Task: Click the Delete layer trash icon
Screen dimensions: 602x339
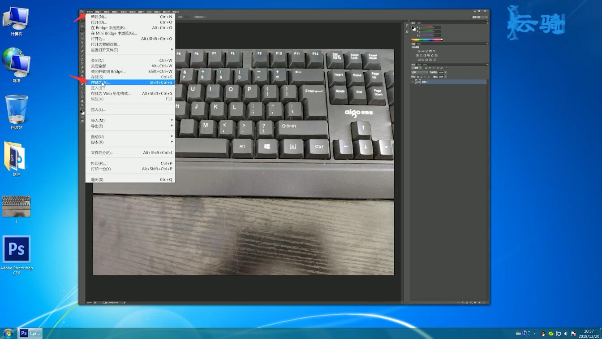Action: (x=484, y=303)
